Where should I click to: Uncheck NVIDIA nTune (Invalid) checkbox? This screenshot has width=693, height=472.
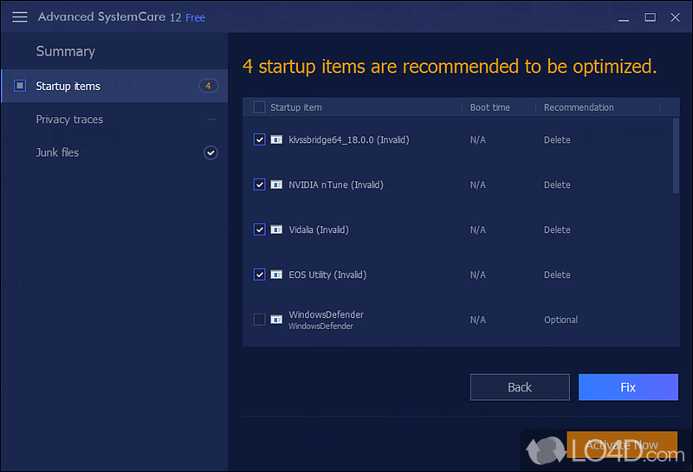[259, 184]
